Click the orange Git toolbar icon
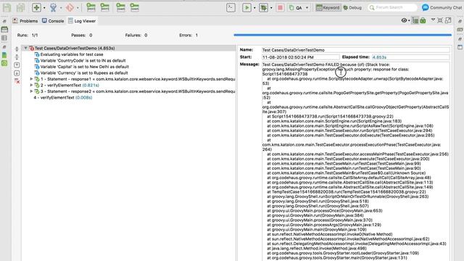The width and height of the screenshot is (464, 261). tap(70, 7)
